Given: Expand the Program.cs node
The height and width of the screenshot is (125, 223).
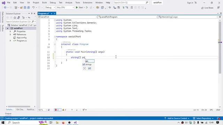Looking at the screenshot, I should pyautogui.click(x=10, y=41).
